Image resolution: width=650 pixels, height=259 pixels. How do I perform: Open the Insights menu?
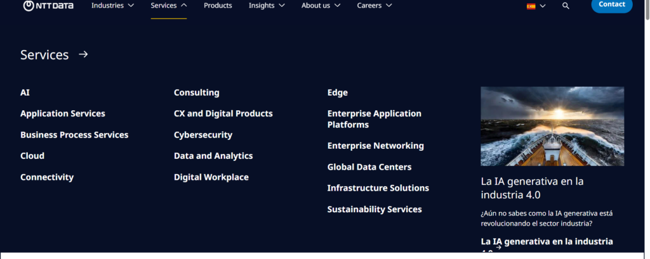coord(262,6)
